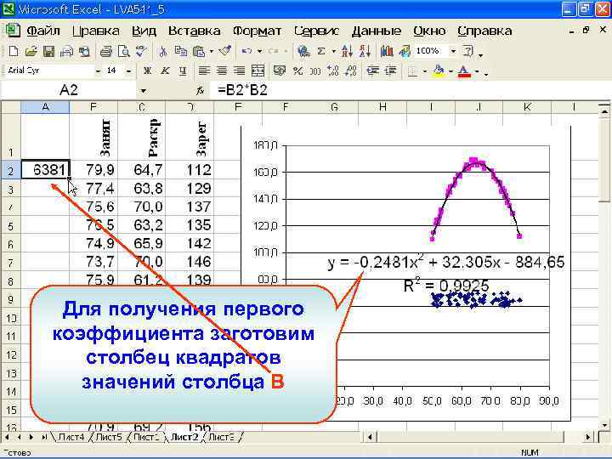Expand the Name Box dropdown arrow
612x459 pixels.
click(x=144, y=91)
